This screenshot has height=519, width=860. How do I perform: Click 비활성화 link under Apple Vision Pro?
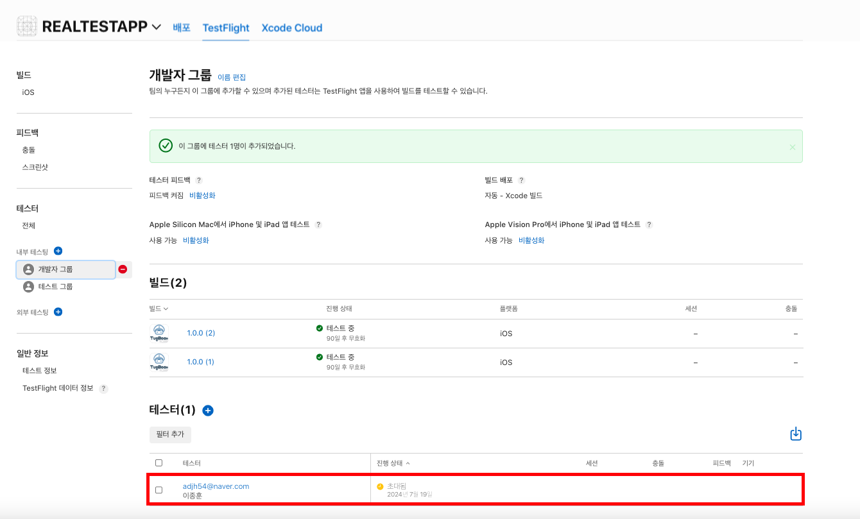pos(531,240)
